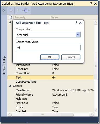Screen dimensions: 100x124
Task: Click the Property column header
Action: pyautogui.click(x=32, y=17)
